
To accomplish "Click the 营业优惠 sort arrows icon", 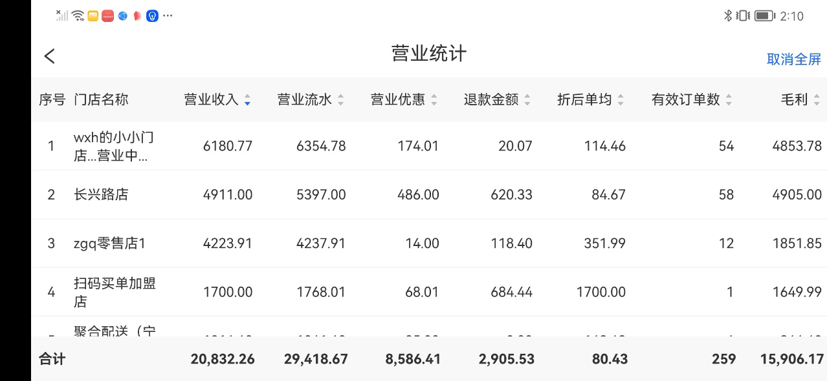I will (x=434, y=100).
